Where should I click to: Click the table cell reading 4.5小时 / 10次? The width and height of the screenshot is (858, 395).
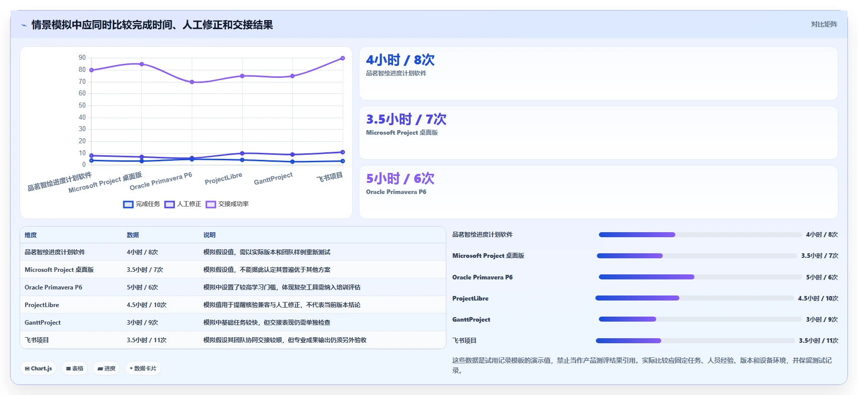pos(146,305)
